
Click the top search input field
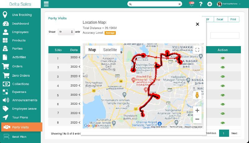point(155,4)
